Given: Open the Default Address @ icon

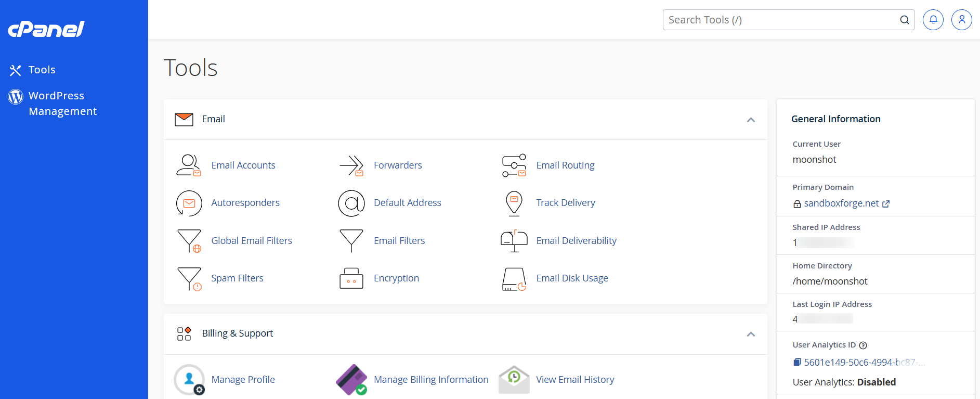Looking at the screenshot, I should coord(351,203).
